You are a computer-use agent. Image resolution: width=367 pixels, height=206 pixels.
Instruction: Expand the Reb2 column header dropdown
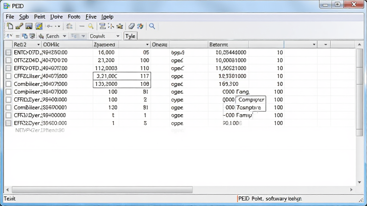(38, 45)
